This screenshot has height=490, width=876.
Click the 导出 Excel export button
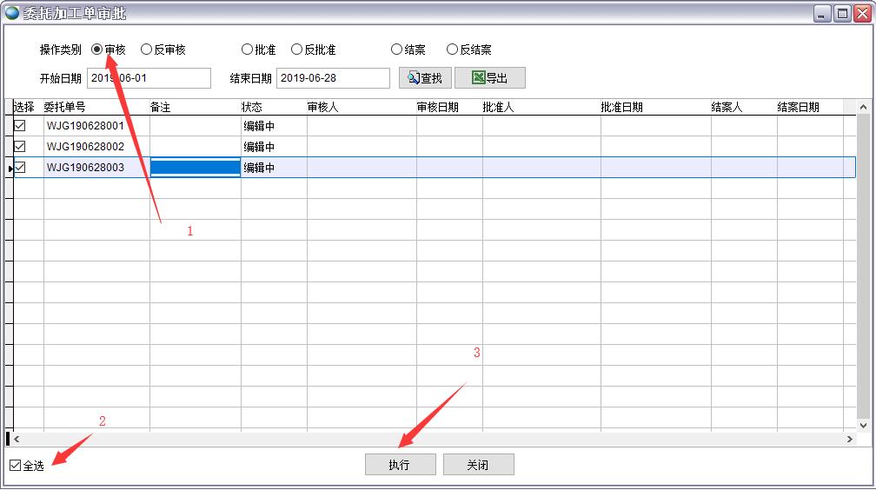(489, 78)
